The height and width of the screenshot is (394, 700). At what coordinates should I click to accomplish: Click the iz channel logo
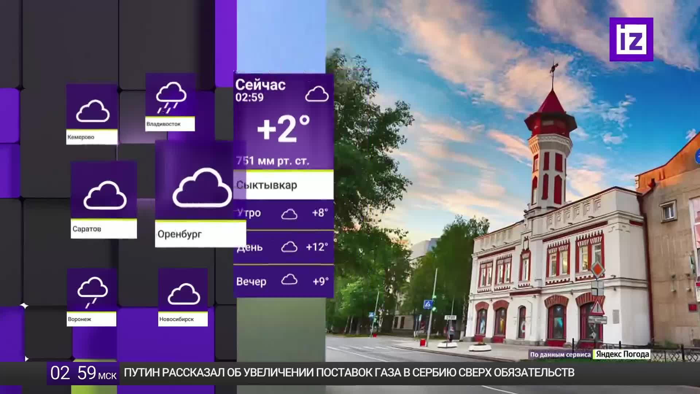coord(631,39)
